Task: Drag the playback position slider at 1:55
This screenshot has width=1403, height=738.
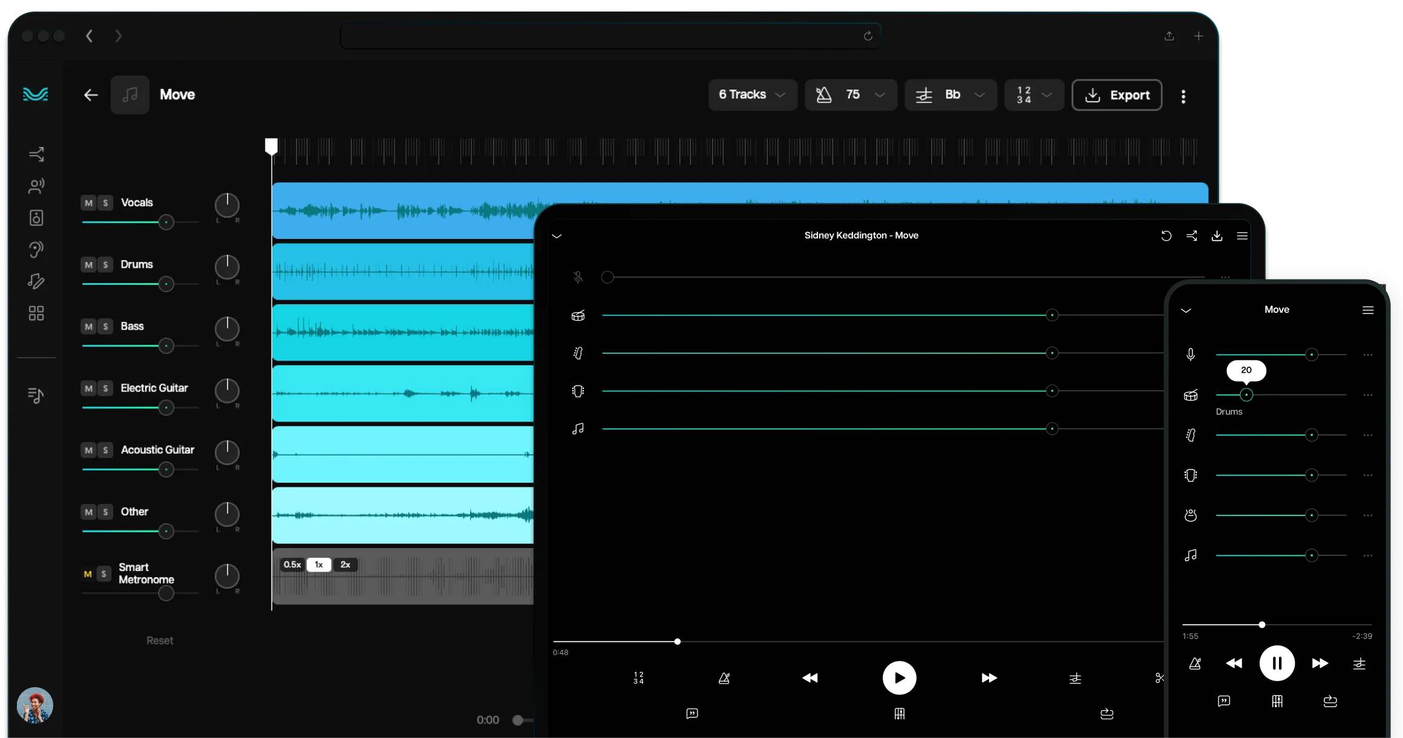Action: pos(1261,624)
